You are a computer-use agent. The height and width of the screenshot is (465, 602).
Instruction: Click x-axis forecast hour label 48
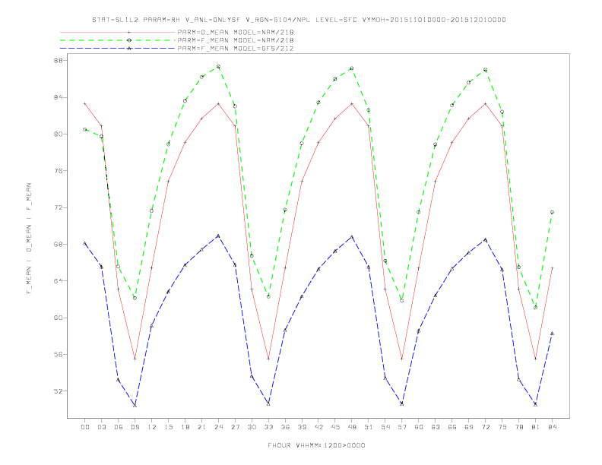(x=352, y=427)
